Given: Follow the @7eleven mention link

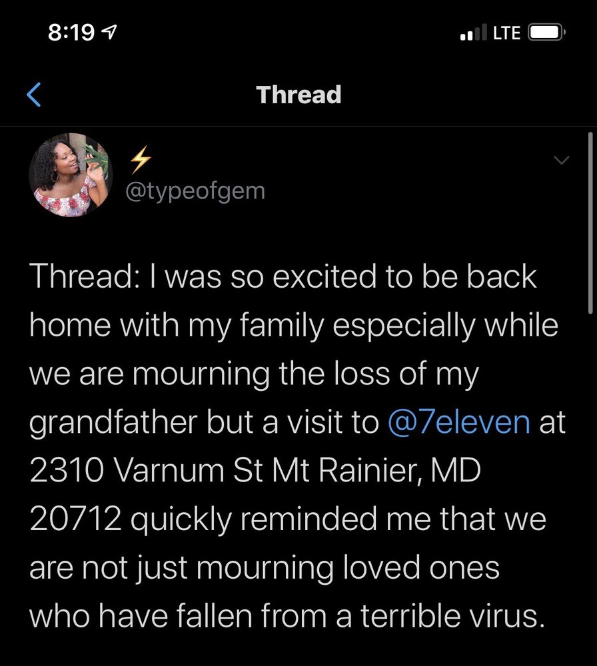Looking at the screenshot, I should [x=458, y=423].
